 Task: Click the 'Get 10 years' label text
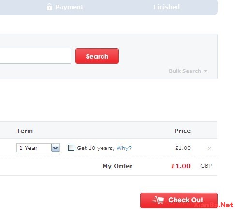pos(96,148)
